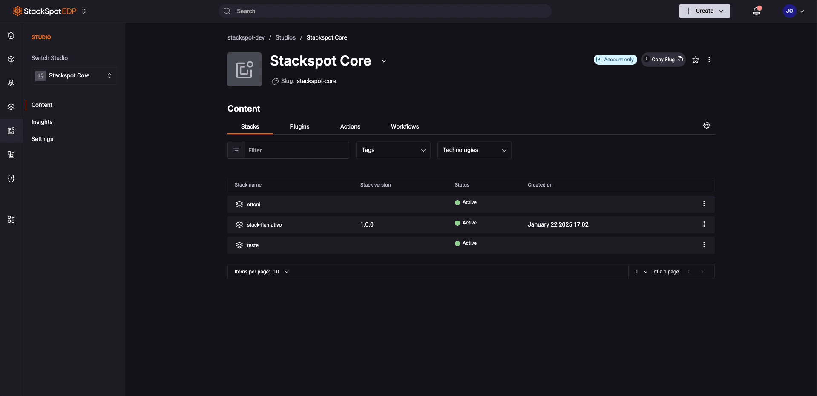The height and width of the screenshot is (396, 817).
Task: Open the workflows icon in the sidebar
Action: pos(11,83)
